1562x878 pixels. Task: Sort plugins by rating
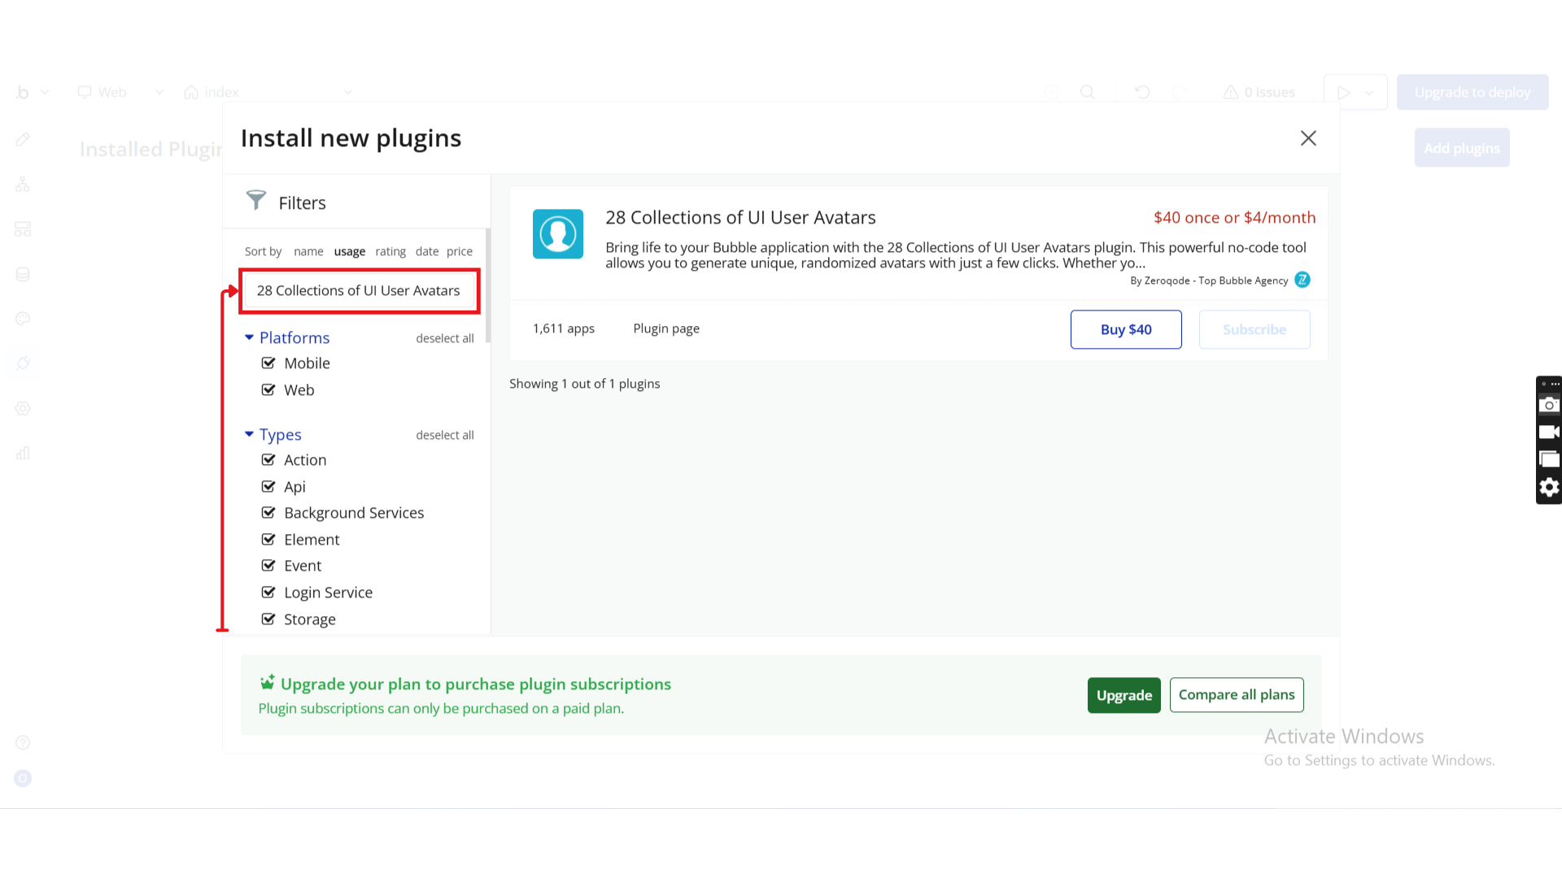click(390, 252)
